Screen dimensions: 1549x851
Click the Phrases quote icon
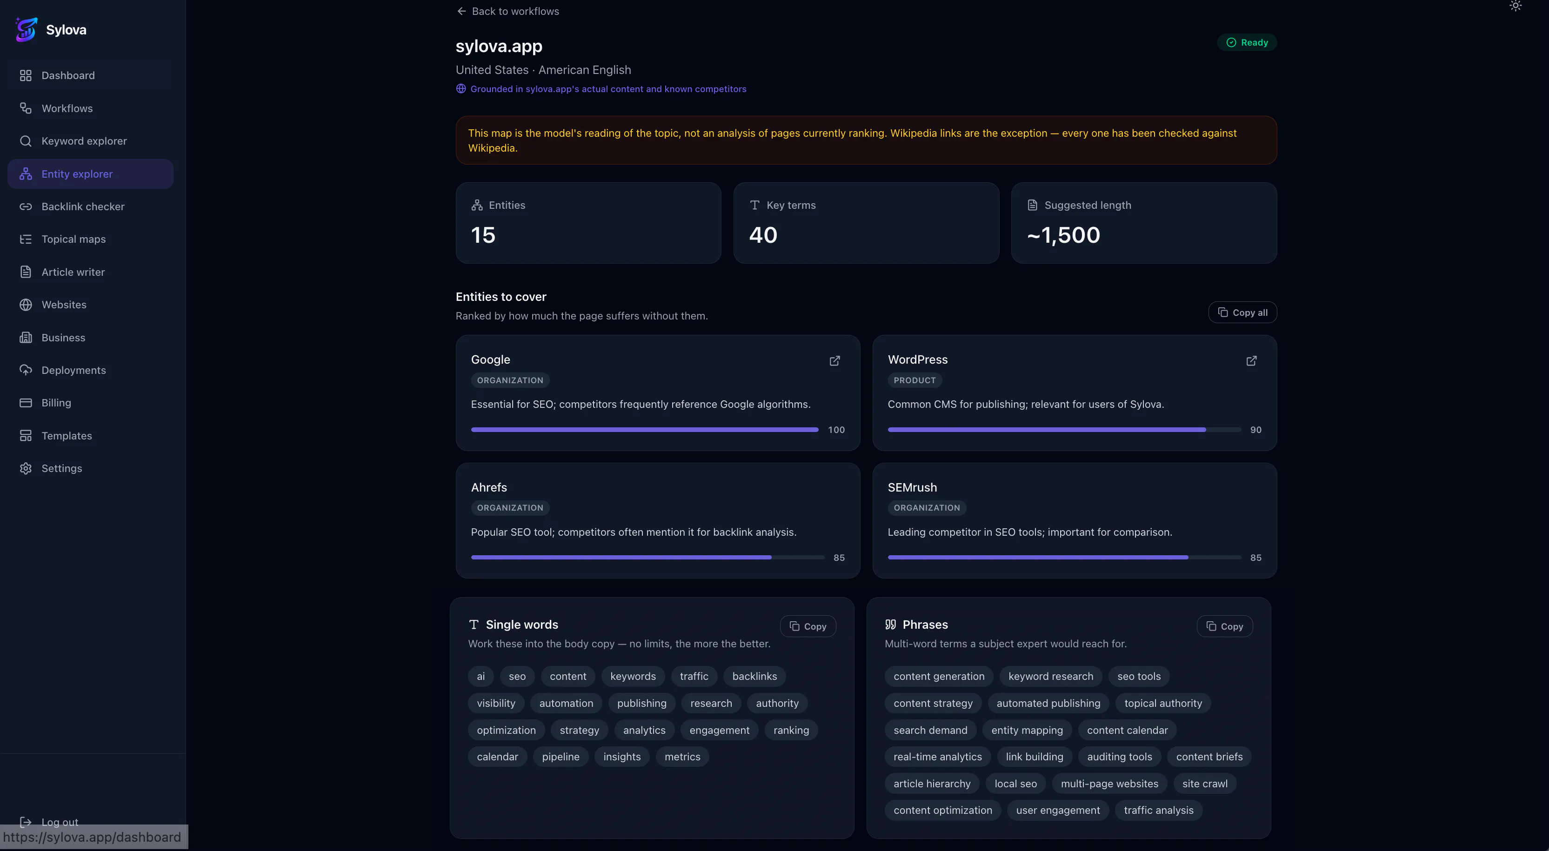tap(890, 625)
